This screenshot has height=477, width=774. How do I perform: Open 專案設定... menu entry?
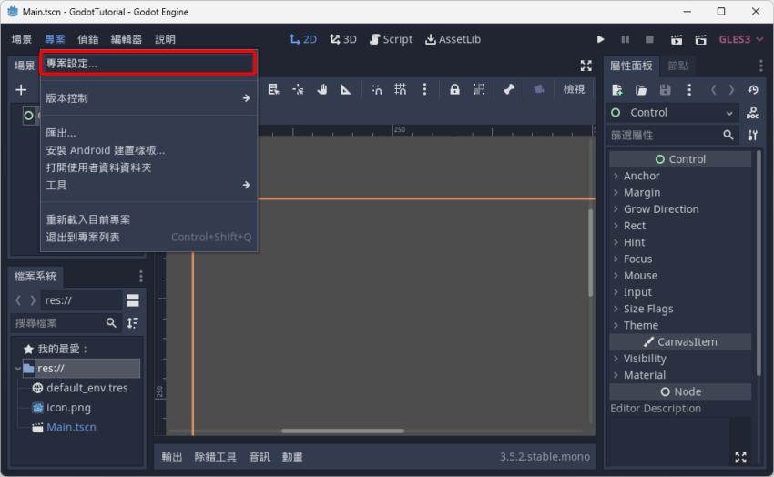tap(148, 64)
